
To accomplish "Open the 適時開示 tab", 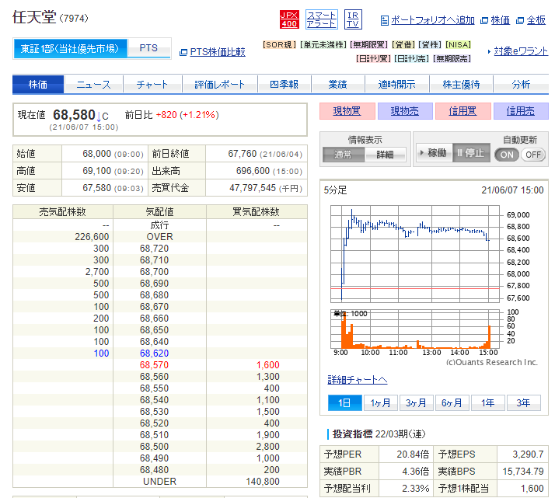I will 396,85.
